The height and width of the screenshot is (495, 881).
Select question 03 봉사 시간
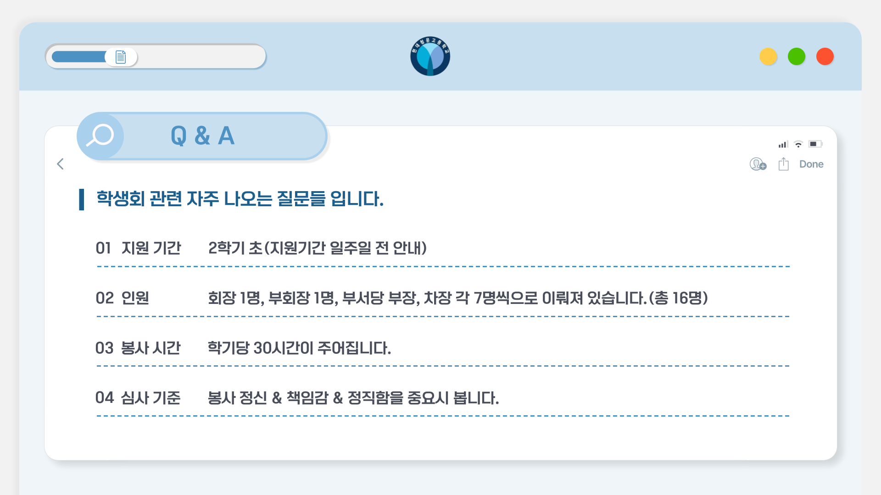point(138,348)
